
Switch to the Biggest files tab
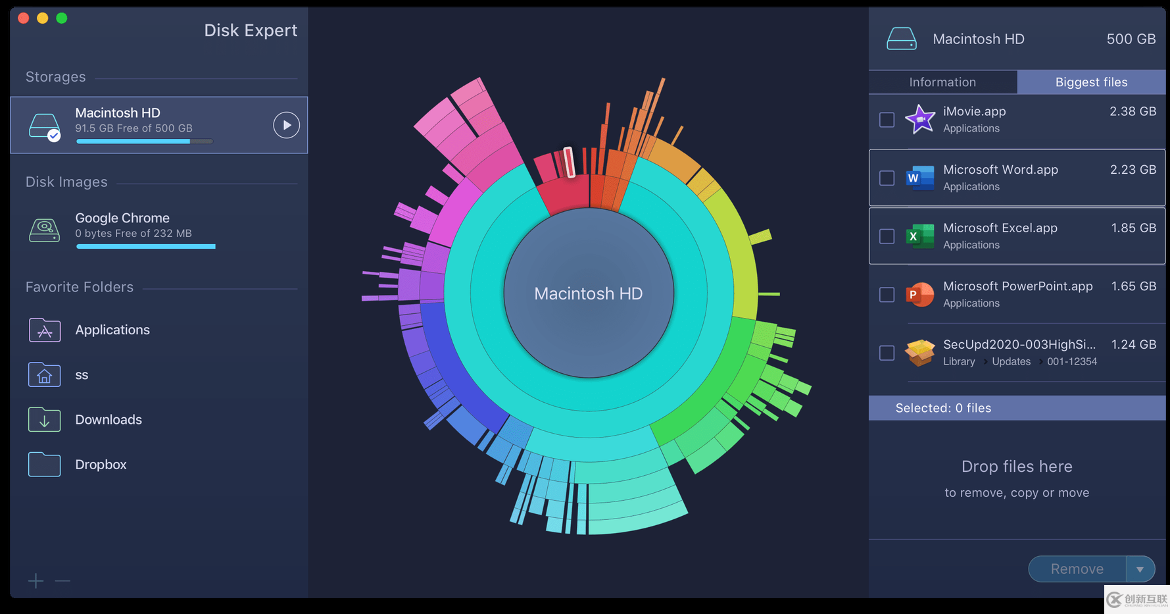(1091, 82)
